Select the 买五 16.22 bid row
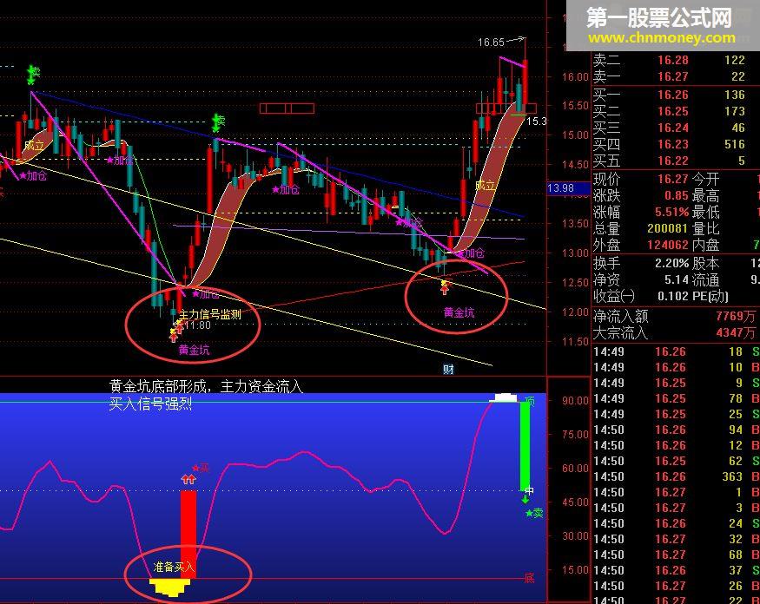 pos(676,161)
